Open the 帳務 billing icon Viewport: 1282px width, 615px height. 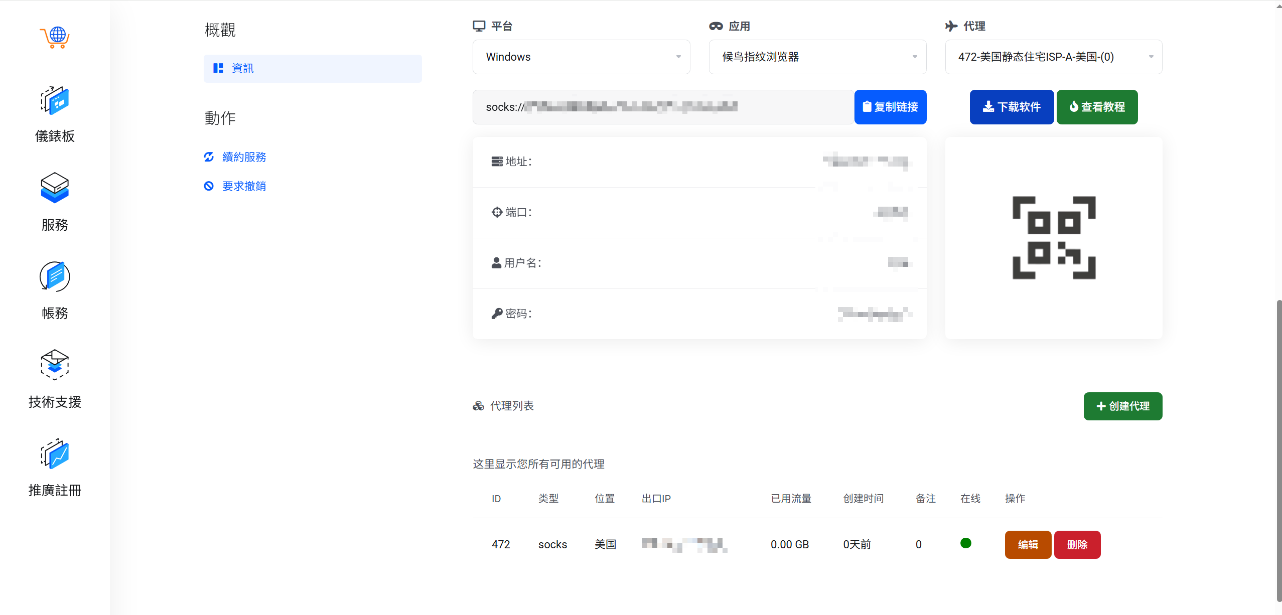tap(55, 276)
